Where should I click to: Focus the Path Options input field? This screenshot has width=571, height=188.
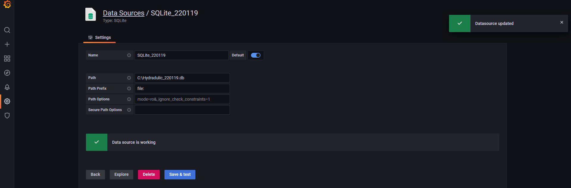tap(182, 99)
